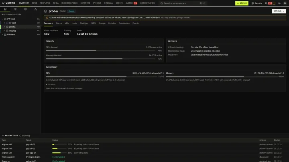This screenshot has height=162, width=289.
Task: Click the yellow warning count badge
Action: (274, 3)
